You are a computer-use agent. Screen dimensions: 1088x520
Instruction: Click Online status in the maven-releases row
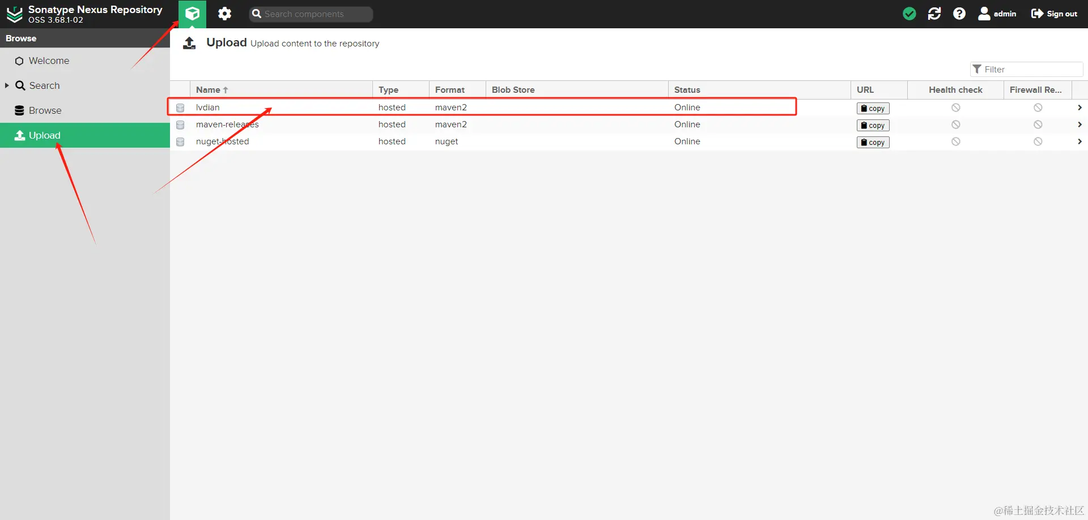(x=687, y=124)
